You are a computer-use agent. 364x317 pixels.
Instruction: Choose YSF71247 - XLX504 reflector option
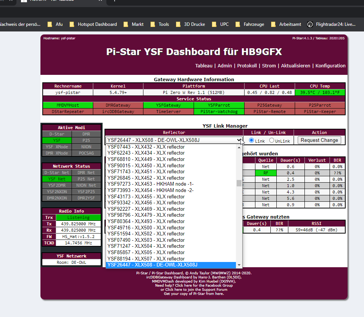(x=171, y=246)
